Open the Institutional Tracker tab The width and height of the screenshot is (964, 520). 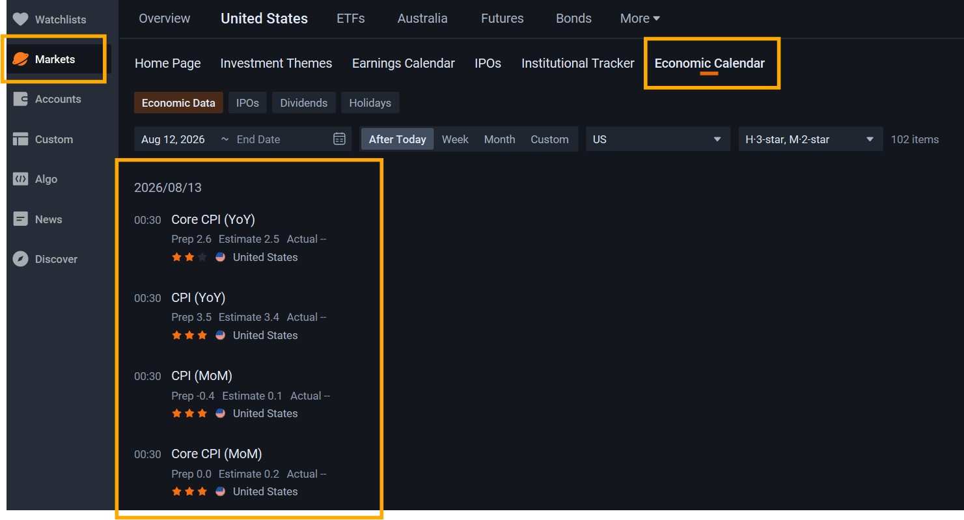[577, 63]
